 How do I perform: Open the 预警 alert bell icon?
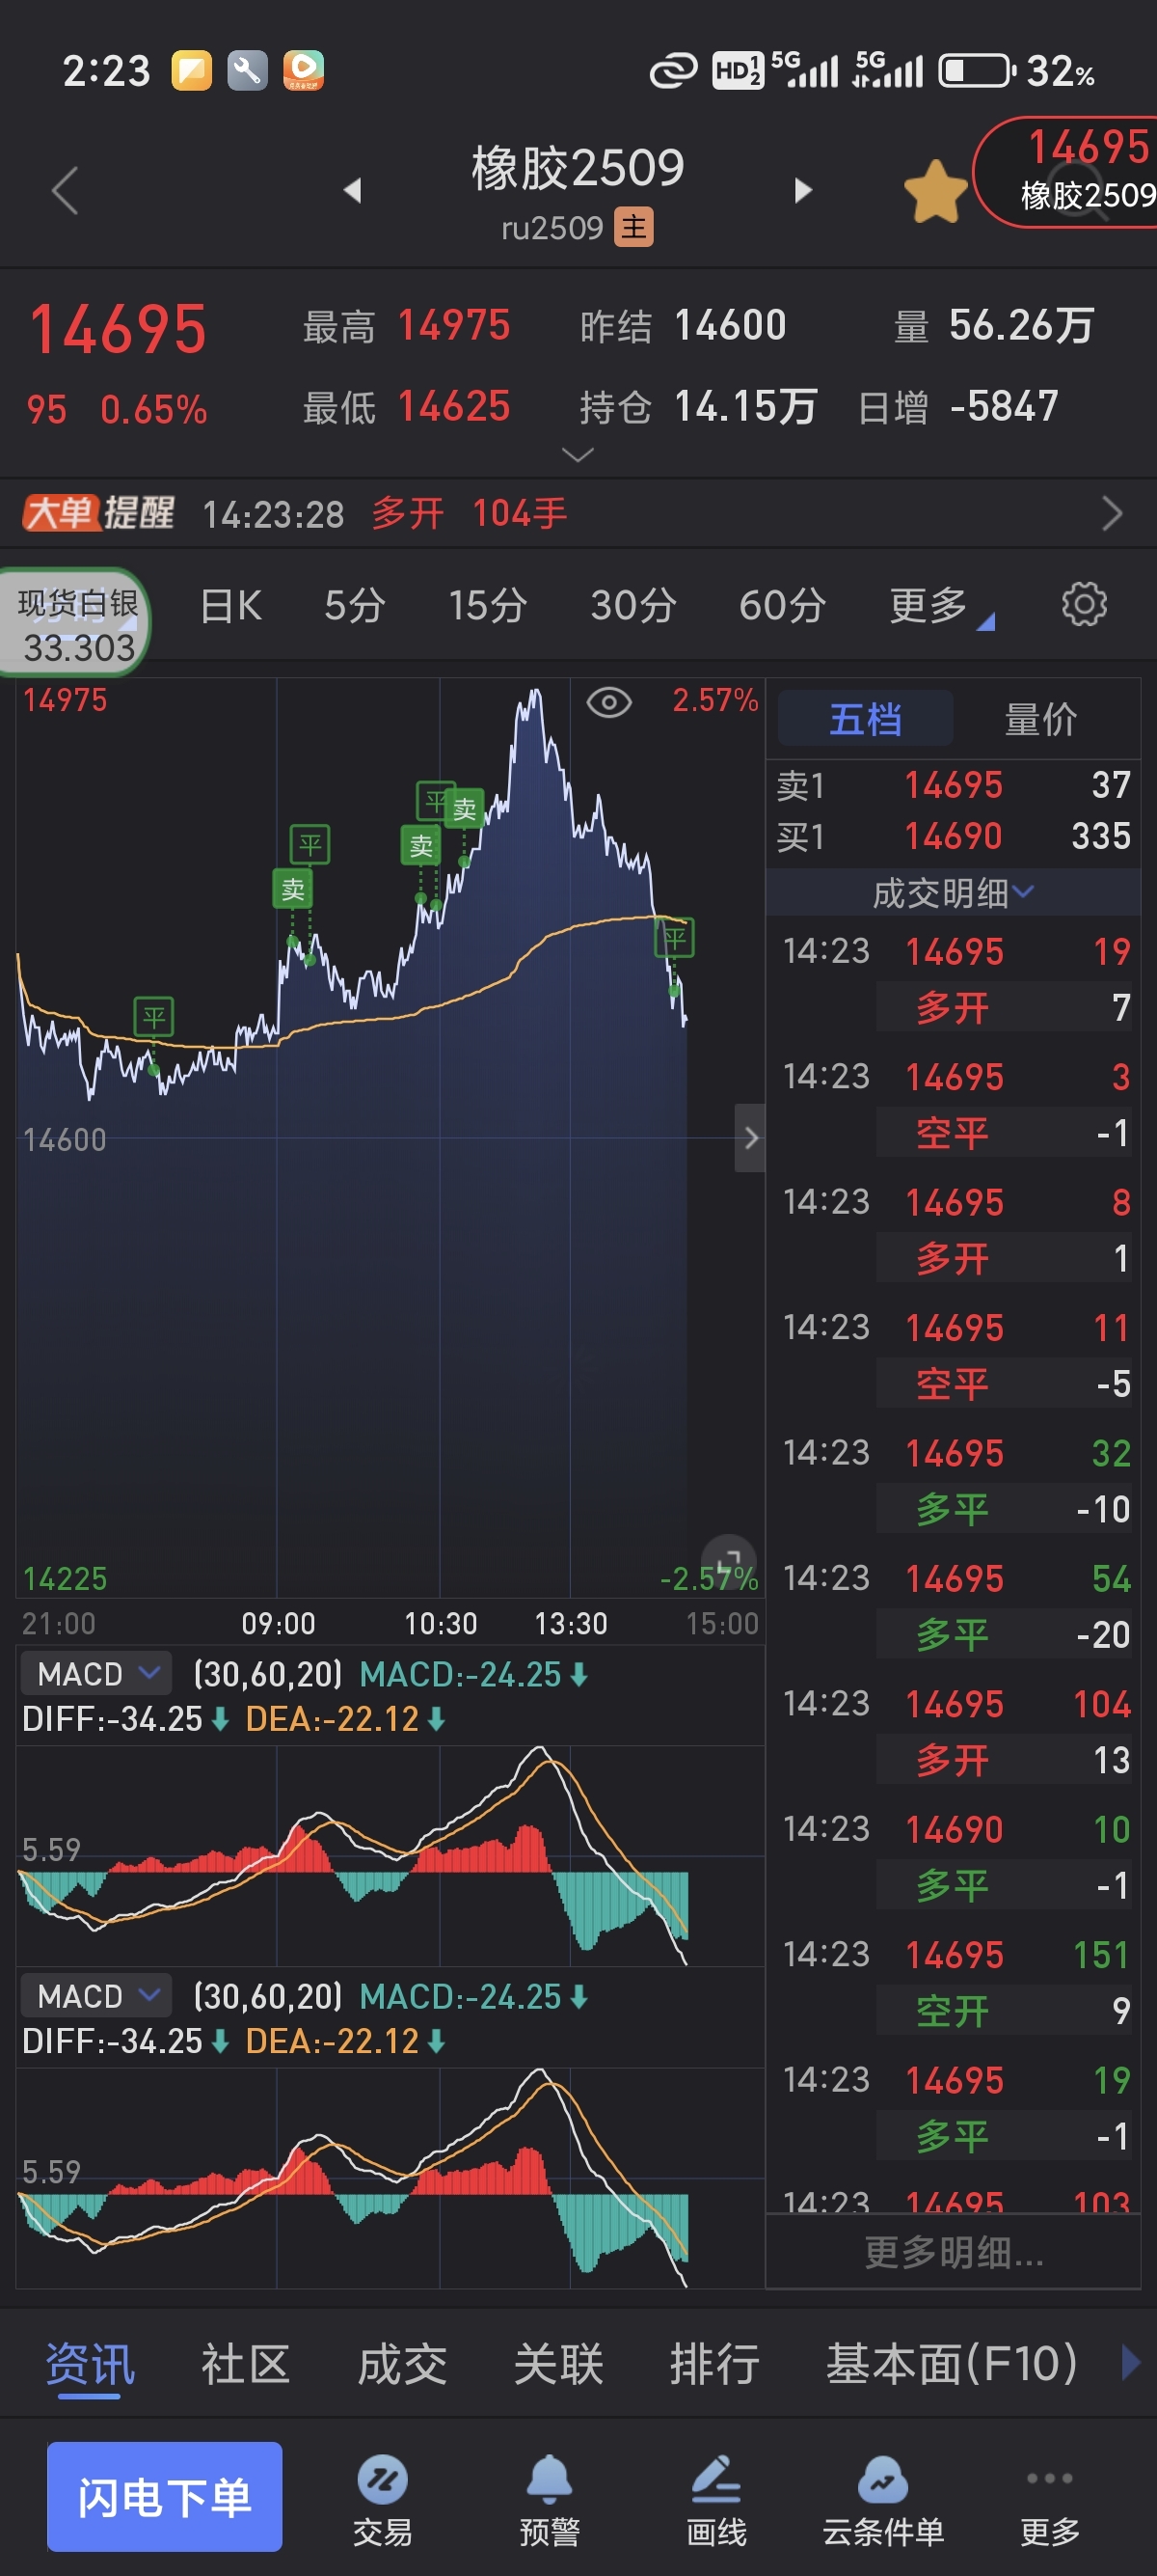[x=550, y=2500]
